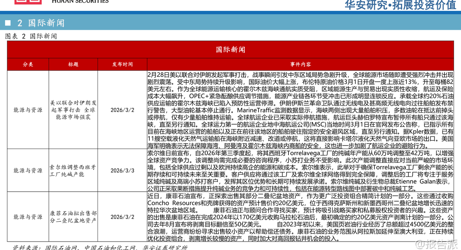Viewport: 461px width, 250px height.
Task: Select the title 索尔维调整西班牙工厂纯碱产能
Action: point(73,171)
